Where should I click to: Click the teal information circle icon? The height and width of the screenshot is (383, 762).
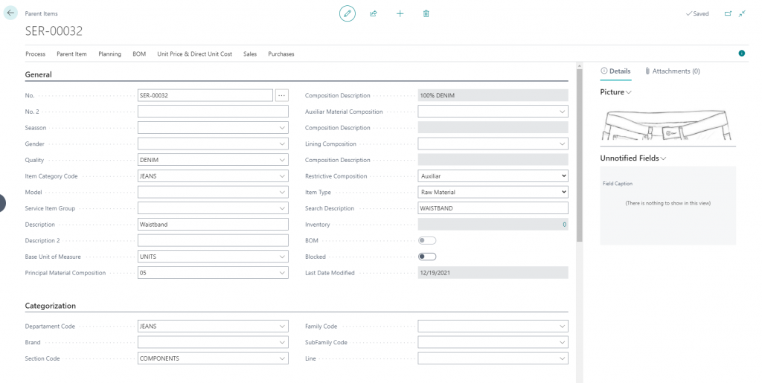742,54
